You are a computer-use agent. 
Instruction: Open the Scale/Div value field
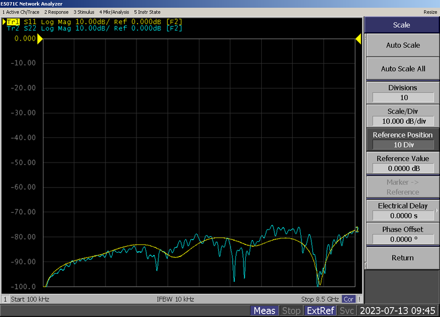(403, 121)
